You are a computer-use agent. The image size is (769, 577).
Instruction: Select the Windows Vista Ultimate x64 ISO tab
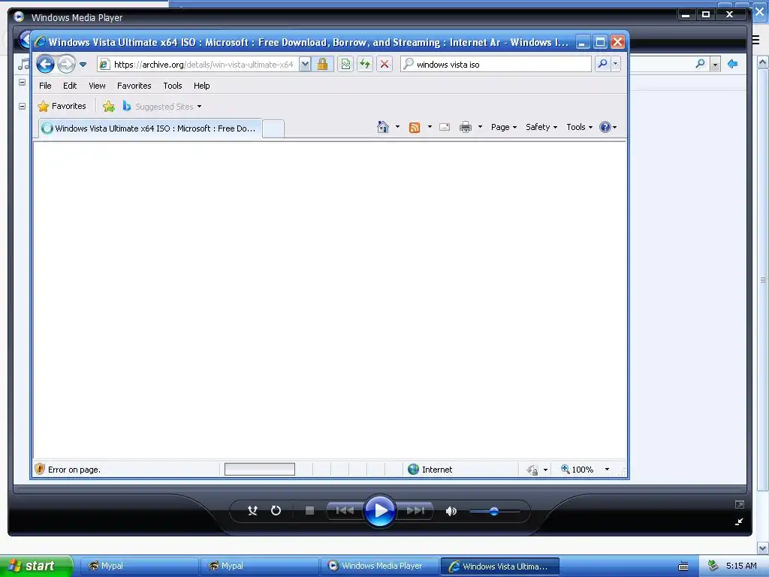150,128
